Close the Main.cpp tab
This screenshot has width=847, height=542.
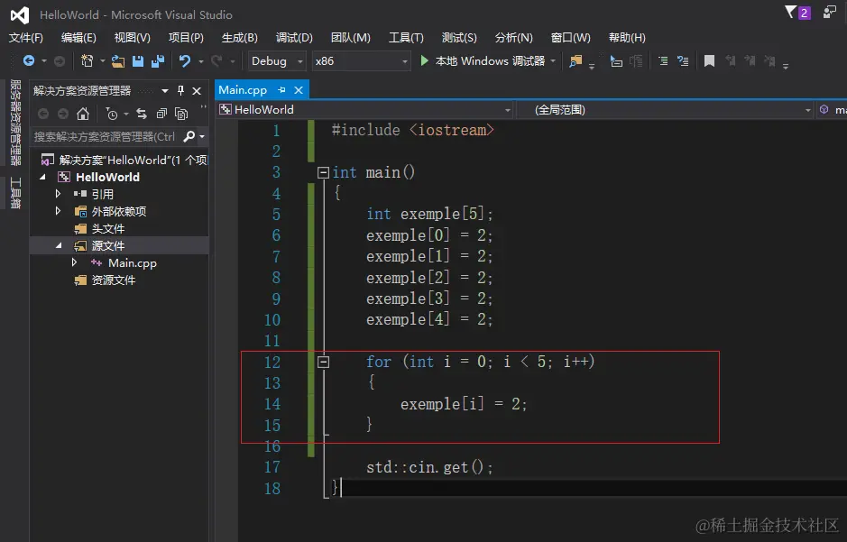point(299,89)
